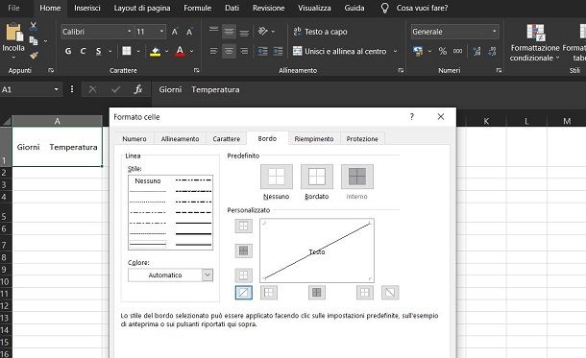The image size is (586, 358).
Task: Select Nessuno in the line Stile list
Action: pos(148,181)
